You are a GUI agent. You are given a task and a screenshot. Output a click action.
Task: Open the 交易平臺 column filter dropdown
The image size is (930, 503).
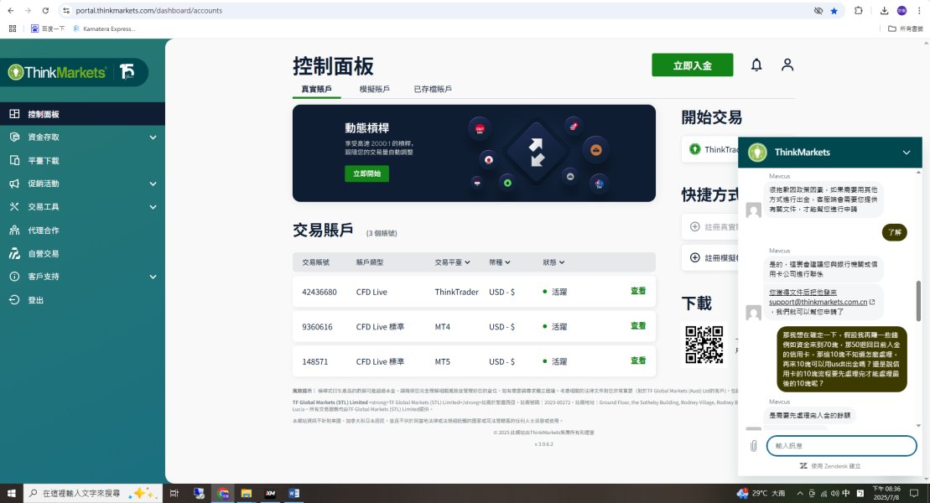pyautogui.click(x=452, y=262)
